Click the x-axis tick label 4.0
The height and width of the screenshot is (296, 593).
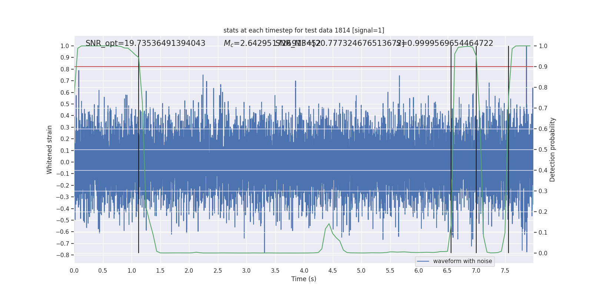tap(304, 271)
